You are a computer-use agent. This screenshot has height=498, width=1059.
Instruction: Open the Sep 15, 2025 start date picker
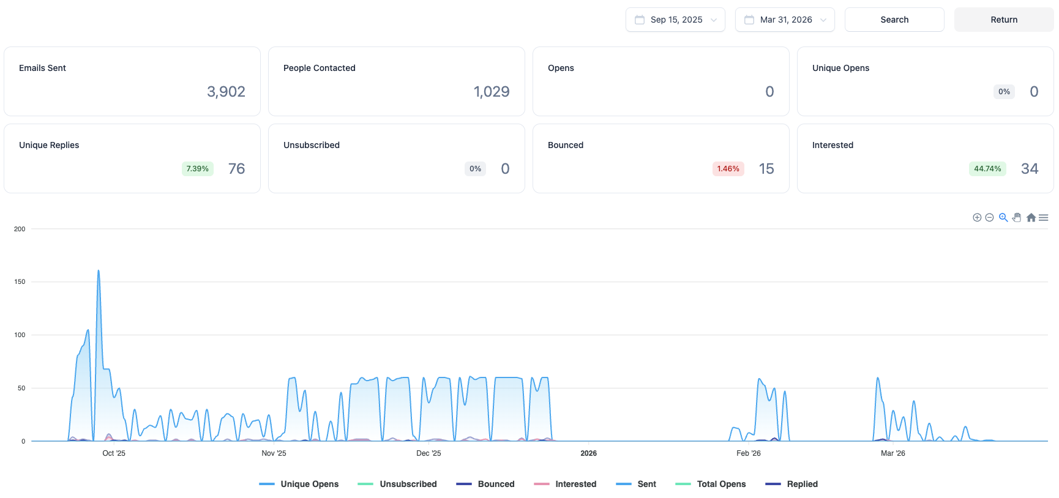(x=675, y=20)
